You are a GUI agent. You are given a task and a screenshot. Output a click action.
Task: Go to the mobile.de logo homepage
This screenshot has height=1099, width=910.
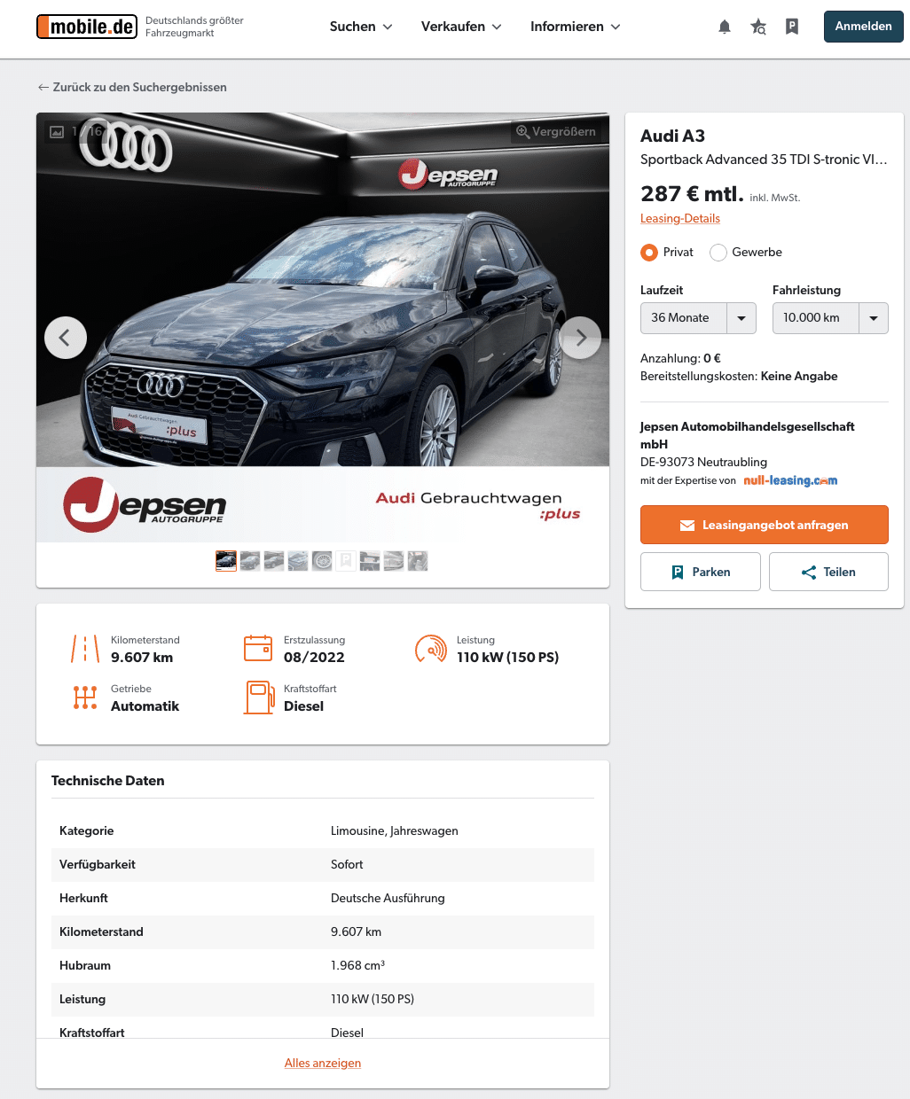click(x=87, y=27)
